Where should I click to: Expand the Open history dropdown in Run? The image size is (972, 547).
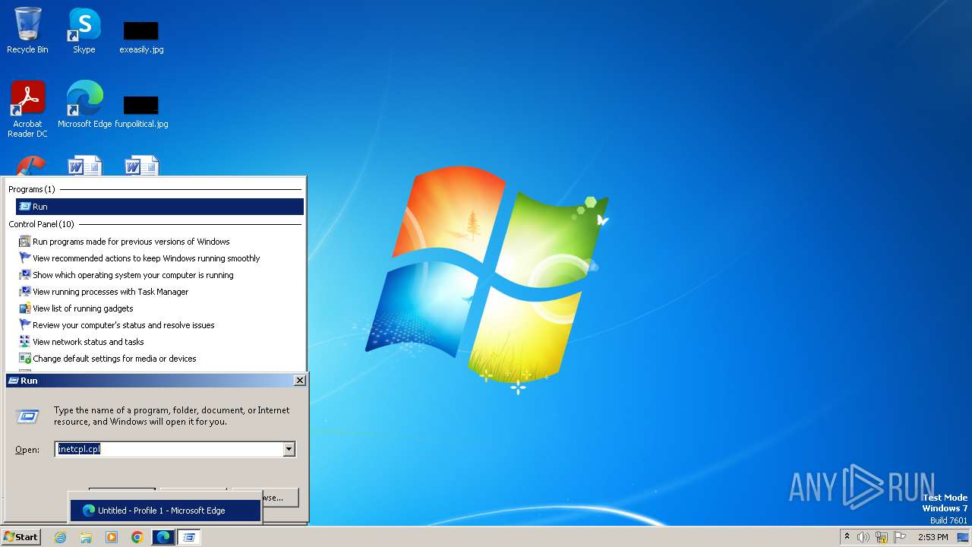click(x=289, y=450)
